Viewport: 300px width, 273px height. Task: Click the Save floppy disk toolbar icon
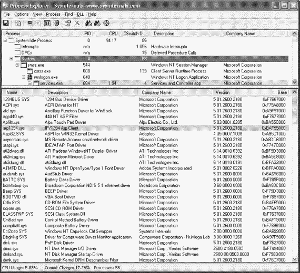pos(6,23)
